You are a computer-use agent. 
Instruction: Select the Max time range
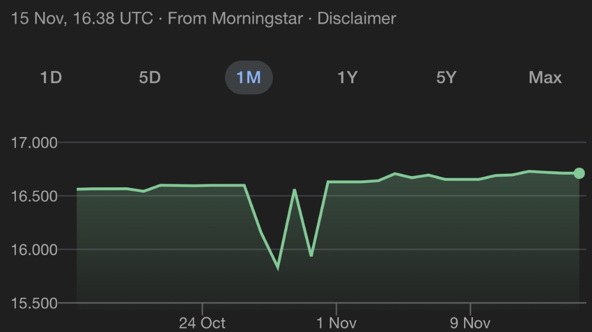545,77
